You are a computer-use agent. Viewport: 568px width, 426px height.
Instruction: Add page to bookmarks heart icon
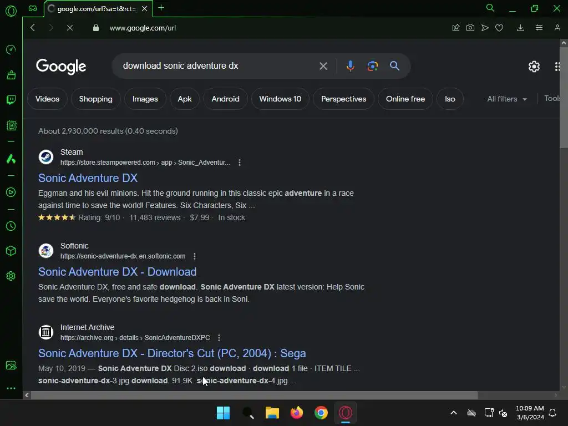coord(499,28)
